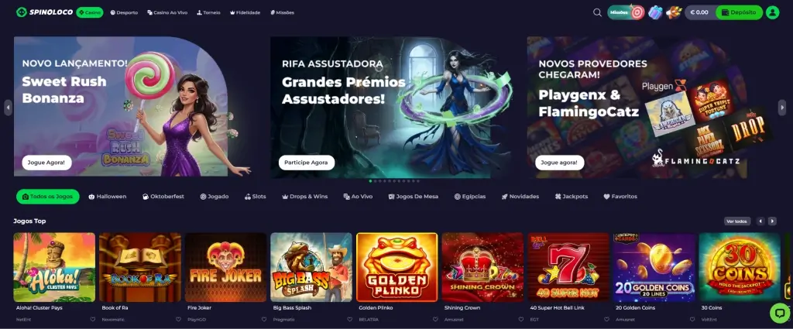This screenshot has width=793, height=329.
Task: Add Golden Plinko to favorites
Action: (x=435, y=320)
